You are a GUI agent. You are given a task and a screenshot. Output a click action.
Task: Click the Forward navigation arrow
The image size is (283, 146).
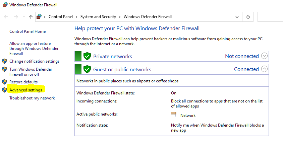point(16,17)
